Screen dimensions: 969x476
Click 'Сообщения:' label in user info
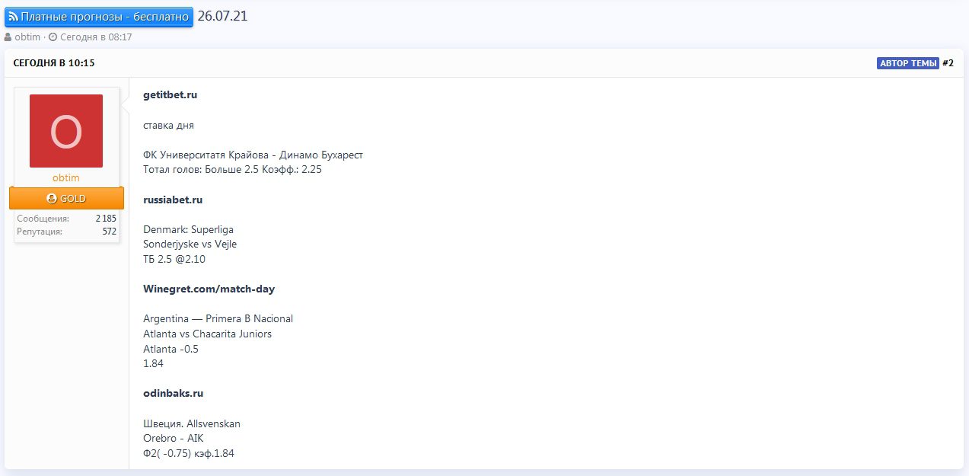click(43, 219)
